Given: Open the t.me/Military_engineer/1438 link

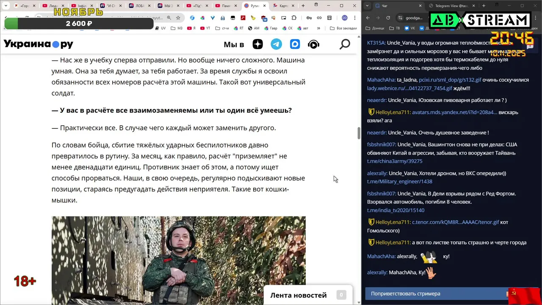Looking at the screenshot, I should (x=400, y=181).
